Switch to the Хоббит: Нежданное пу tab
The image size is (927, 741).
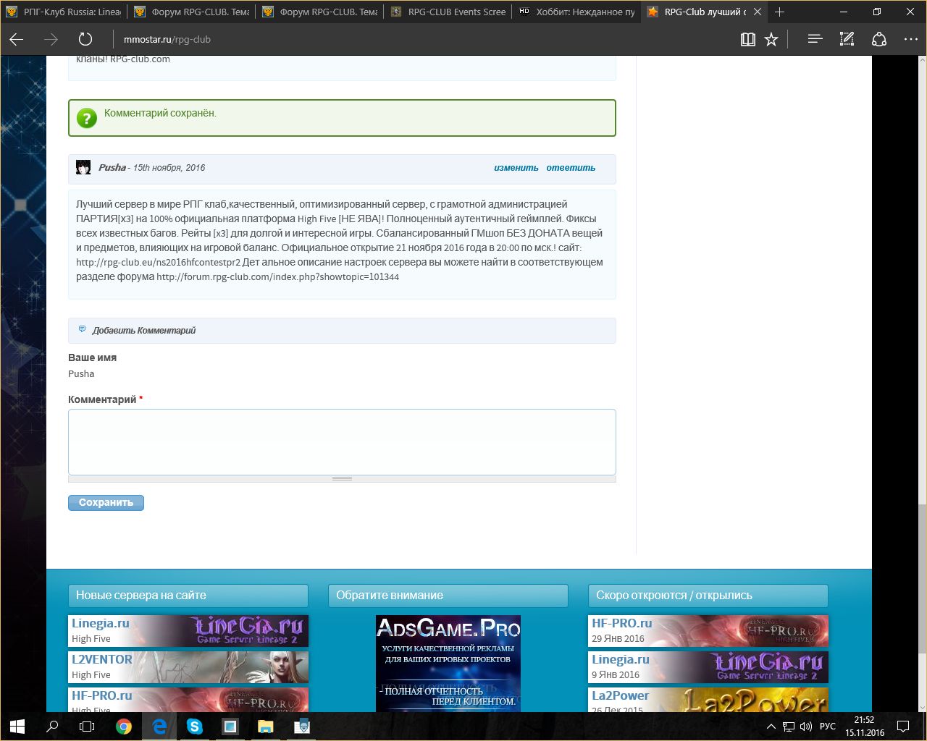click(577, 12)
